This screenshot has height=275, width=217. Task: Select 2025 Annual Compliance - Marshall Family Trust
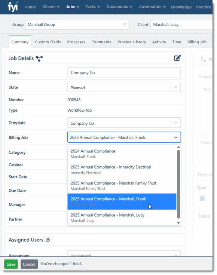click(x=122, y=186)
